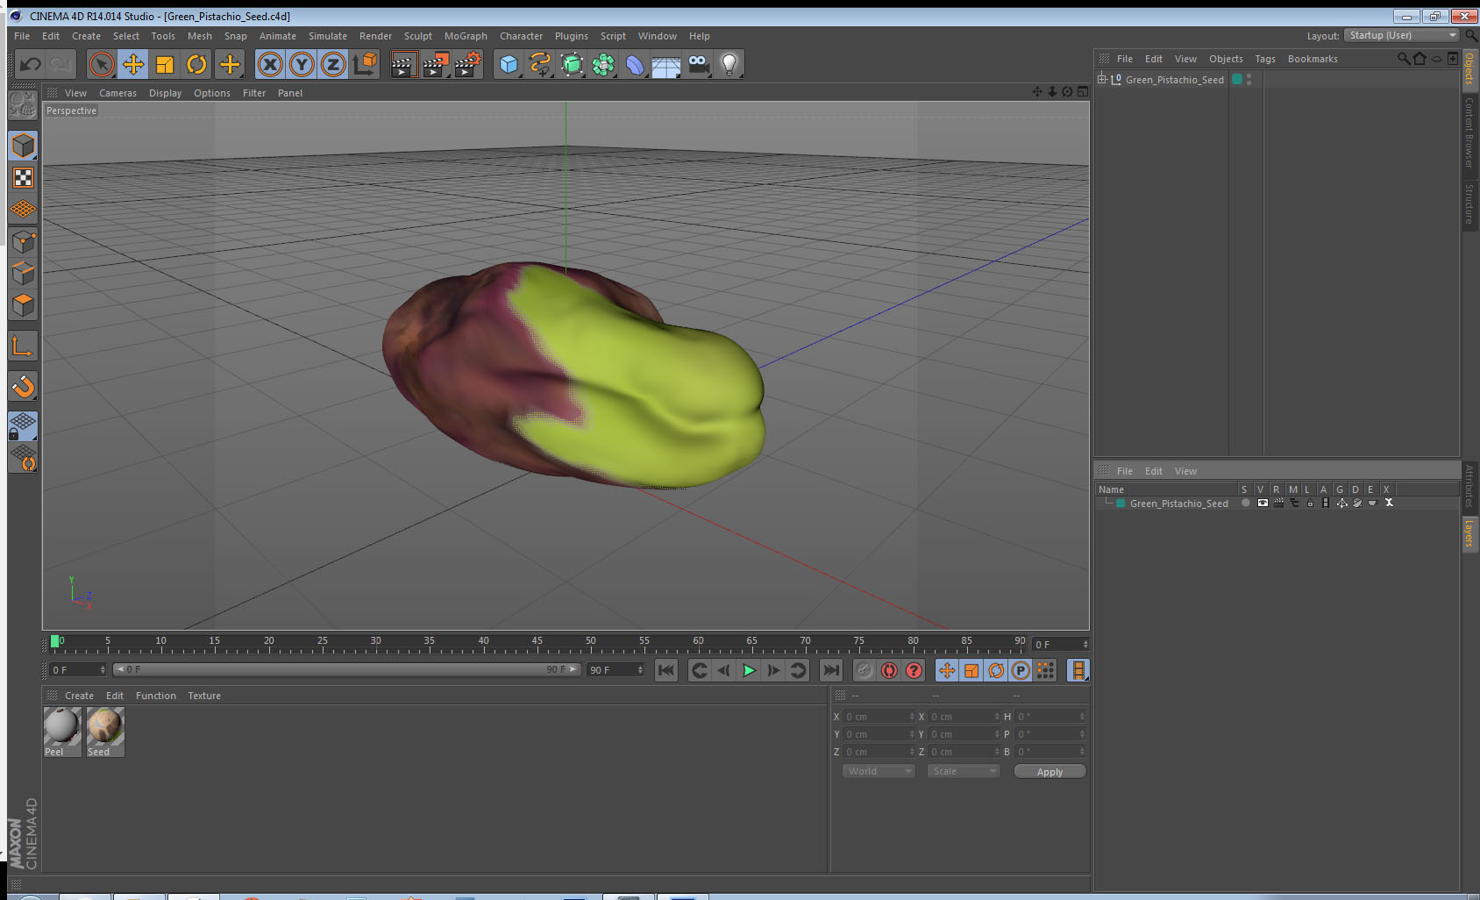Open the World coordinate dropdown

879,771
